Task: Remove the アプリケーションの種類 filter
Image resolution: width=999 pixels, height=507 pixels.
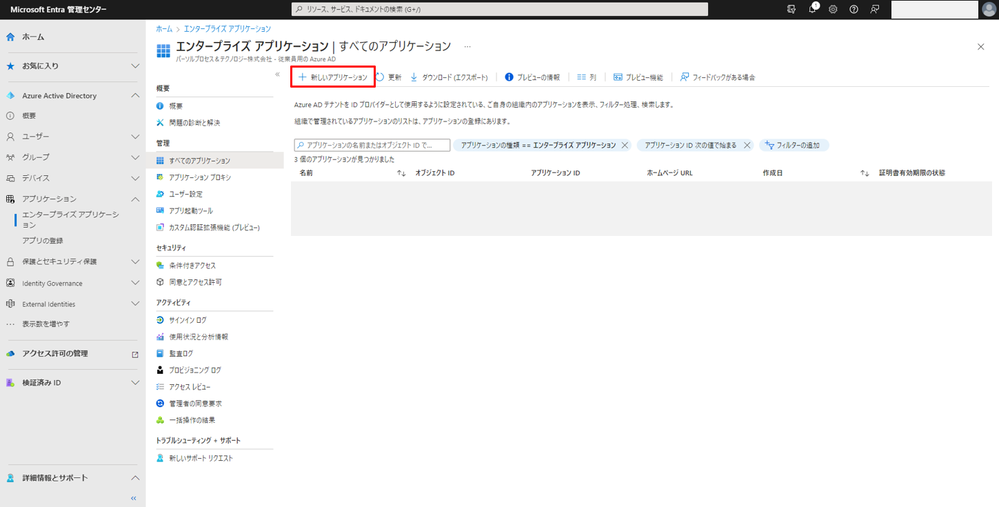Action: [625, 146]
